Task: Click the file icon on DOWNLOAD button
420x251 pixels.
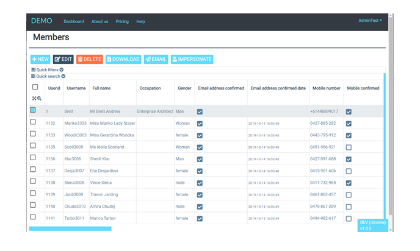Action: [109, 59]
